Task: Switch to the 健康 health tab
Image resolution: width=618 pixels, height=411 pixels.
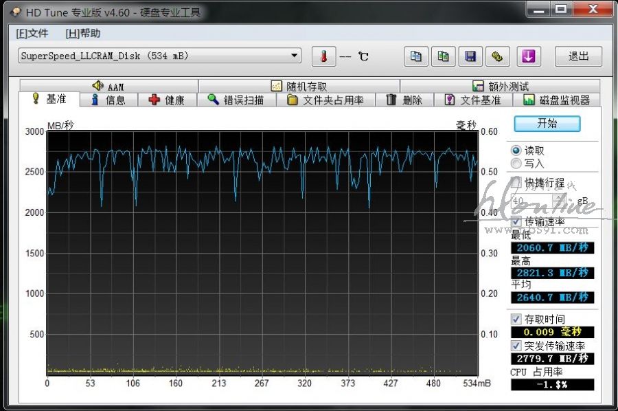Action: [x=167, y=100]
